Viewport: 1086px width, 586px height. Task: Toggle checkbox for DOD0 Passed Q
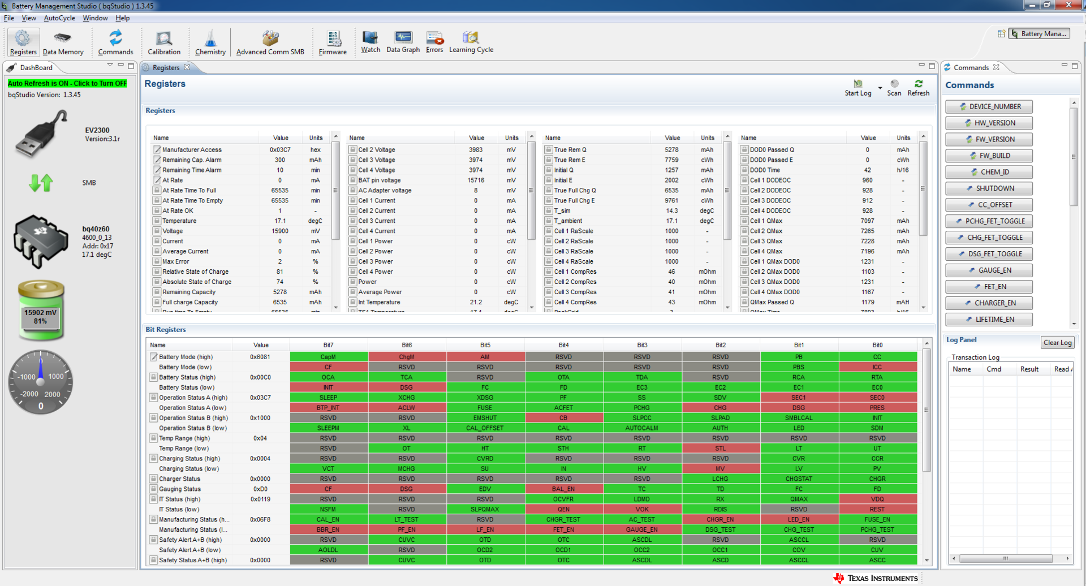(x=744, y=149)
